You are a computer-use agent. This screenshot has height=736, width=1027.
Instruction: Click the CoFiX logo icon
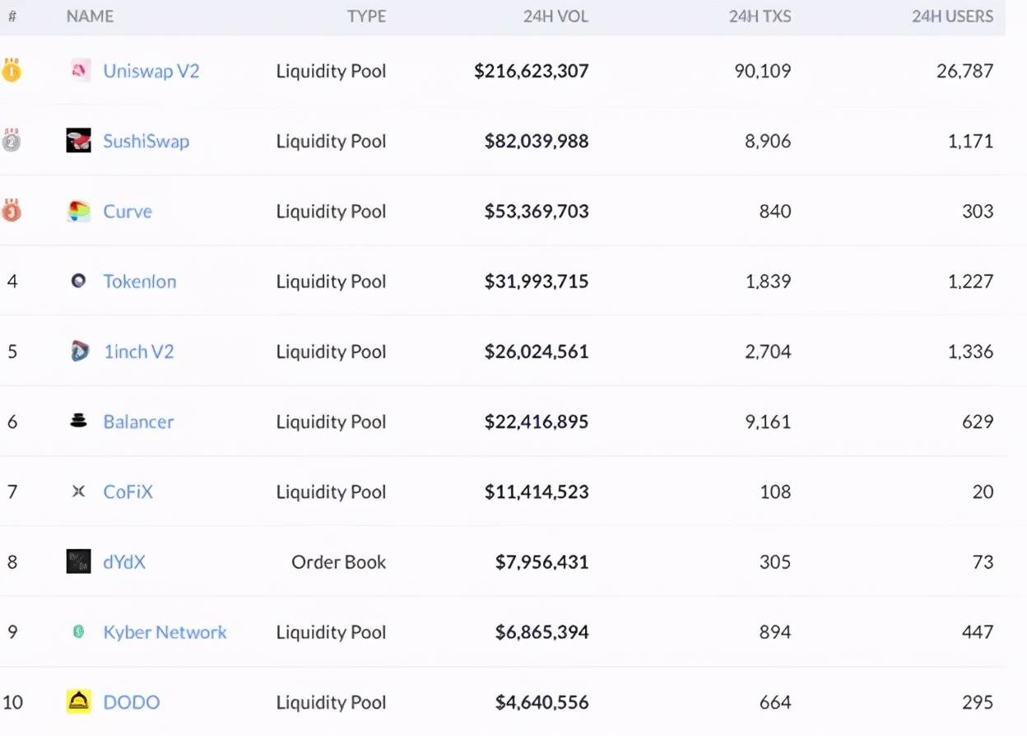79,491
